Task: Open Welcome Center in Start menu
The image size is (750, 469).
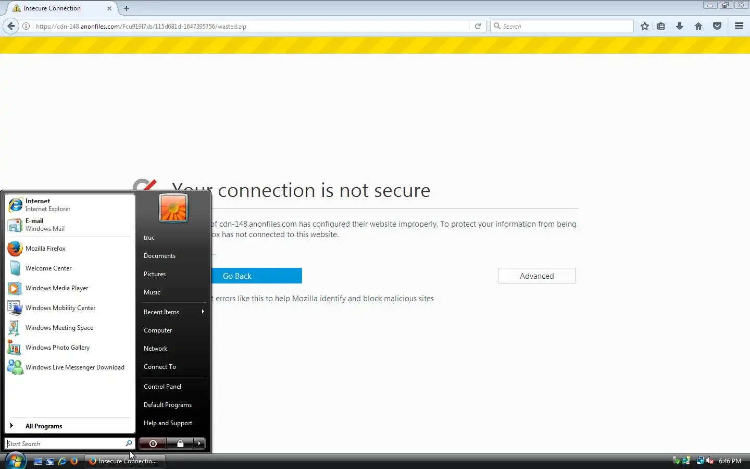Action: pyautogui.click(x=70, y=268)
